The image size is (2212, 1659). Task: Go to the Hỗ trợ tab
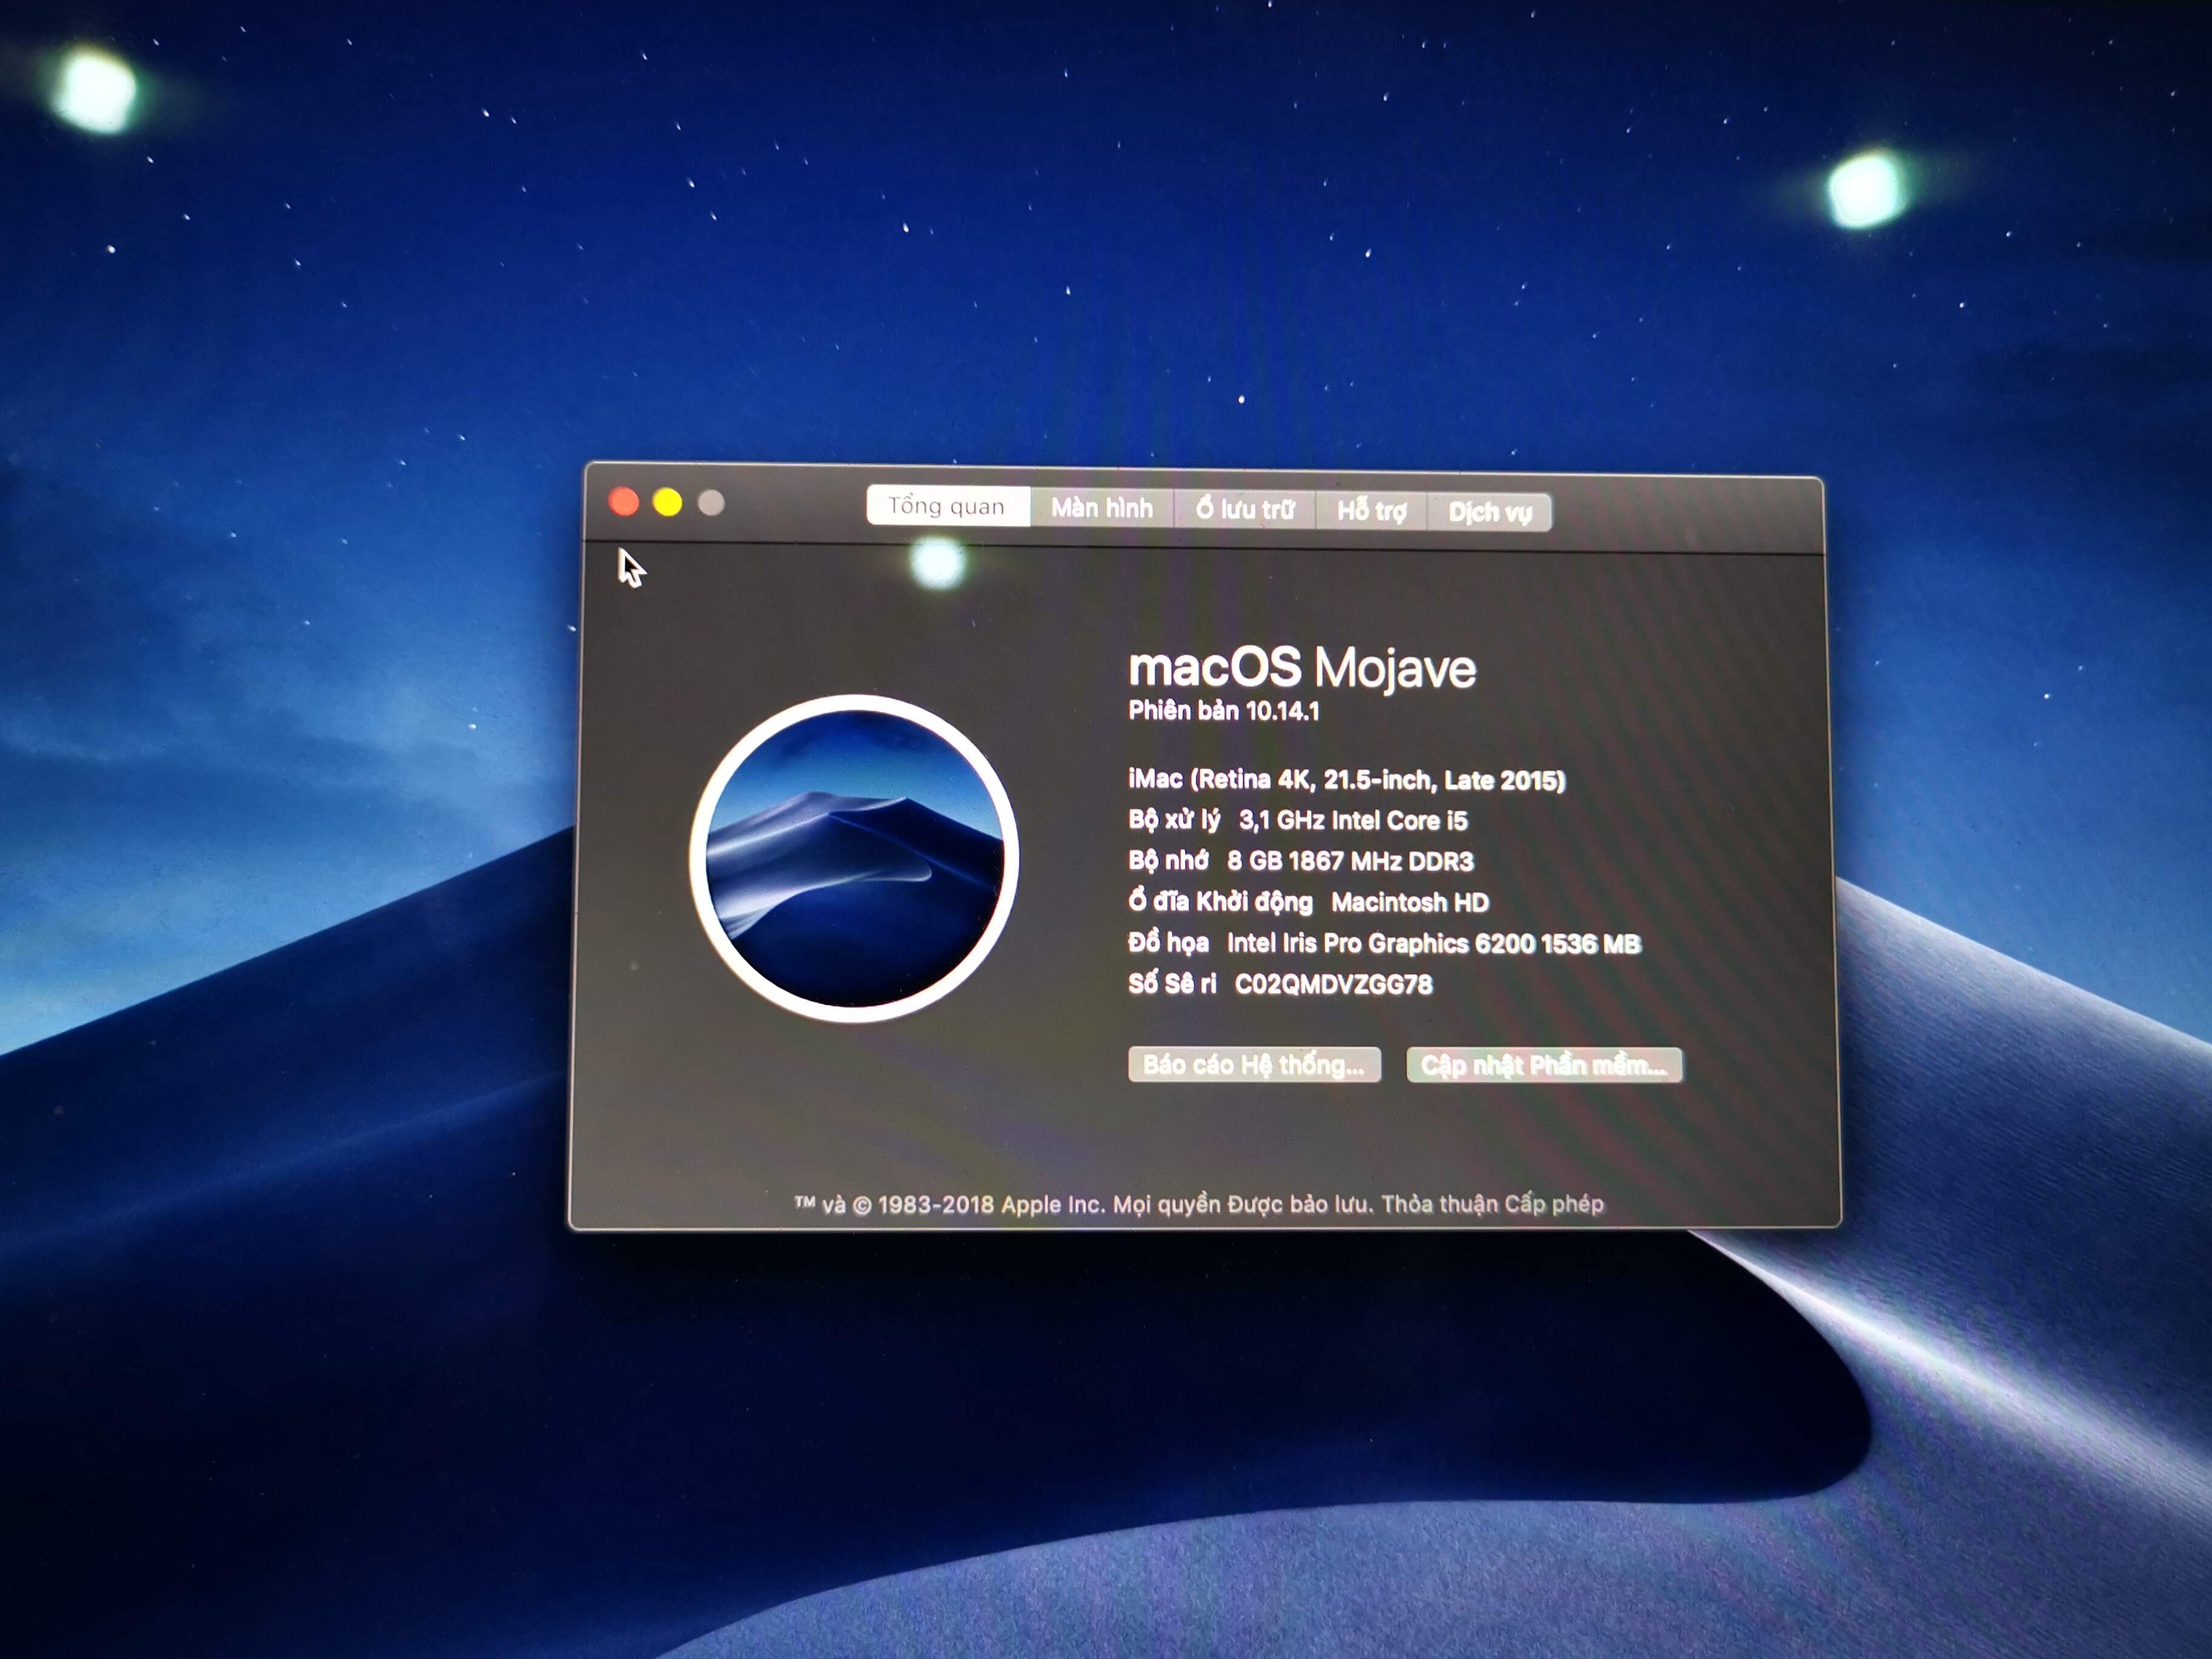[x=1371, y=511]
